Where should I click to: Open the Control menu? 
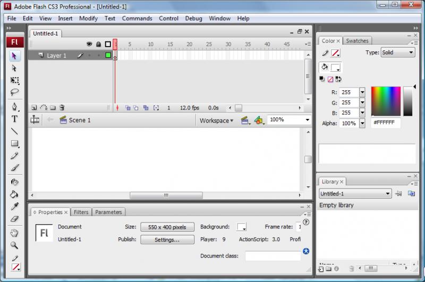tap(168, 19)
